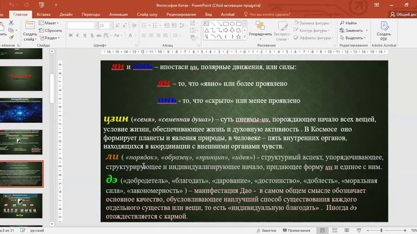Pick the triangle shape in gallery
Screen dimensions: 417x234
point(207,31)
